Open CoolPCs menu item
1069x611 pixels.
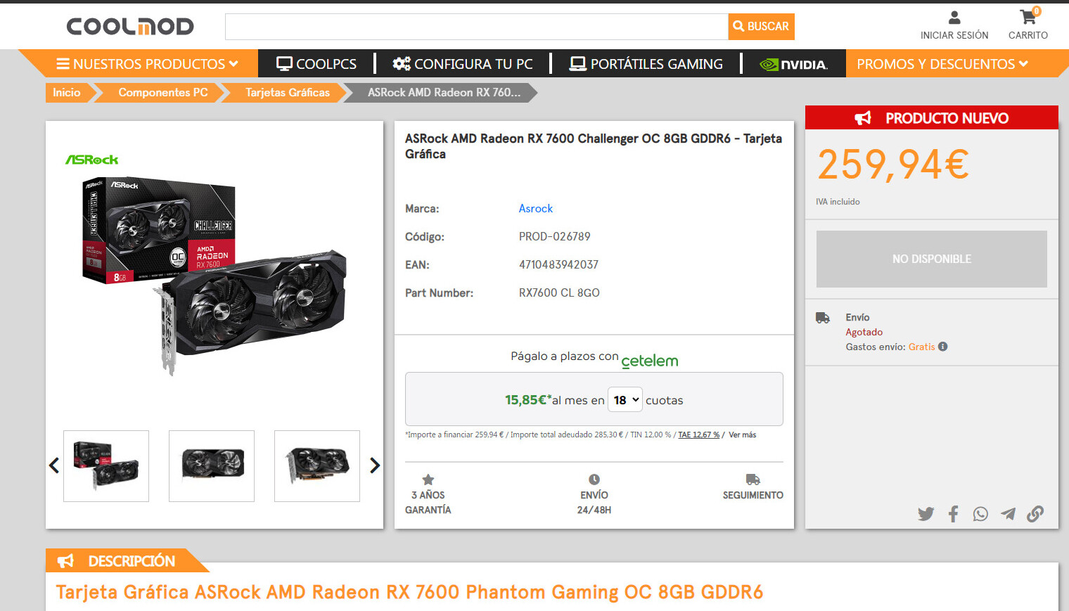tap(316, 64)
